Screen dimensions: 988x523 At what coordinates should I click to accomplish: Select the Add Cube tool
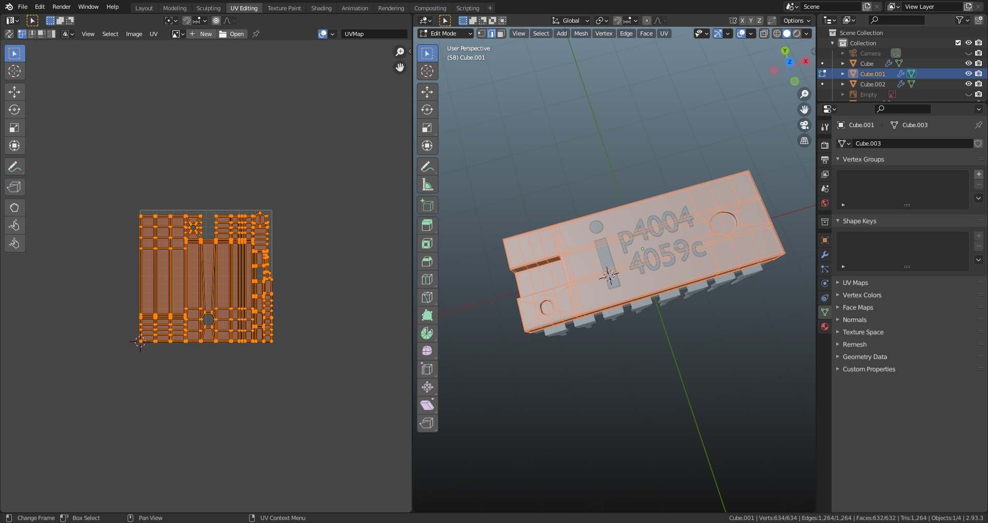click(427, 205)
